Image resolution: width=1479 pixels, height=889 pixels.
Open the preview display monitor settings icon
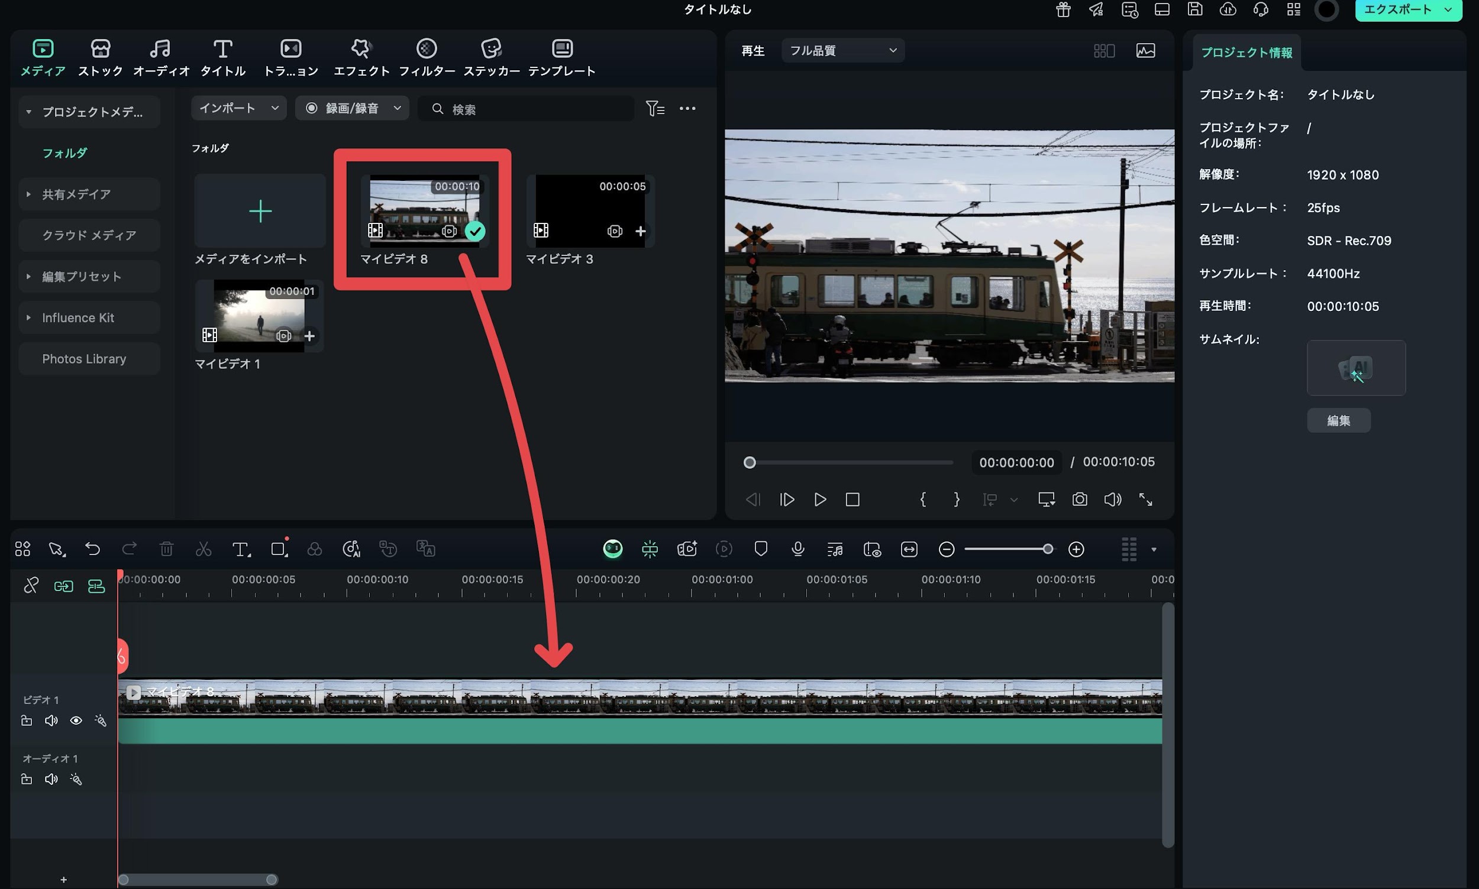(1047, 499)
